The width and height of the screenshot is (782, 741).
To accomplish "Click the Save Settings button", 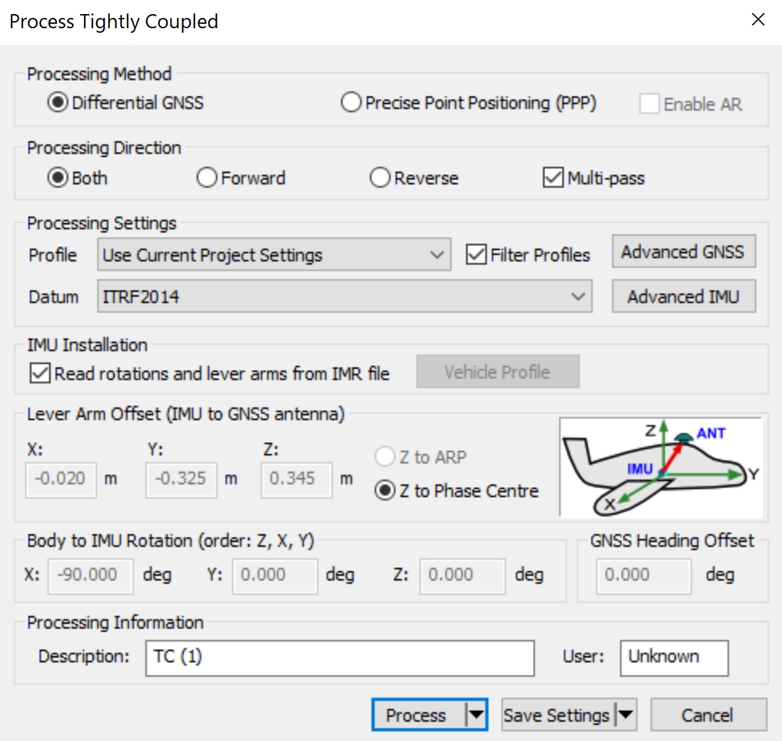I will point(557,715).
